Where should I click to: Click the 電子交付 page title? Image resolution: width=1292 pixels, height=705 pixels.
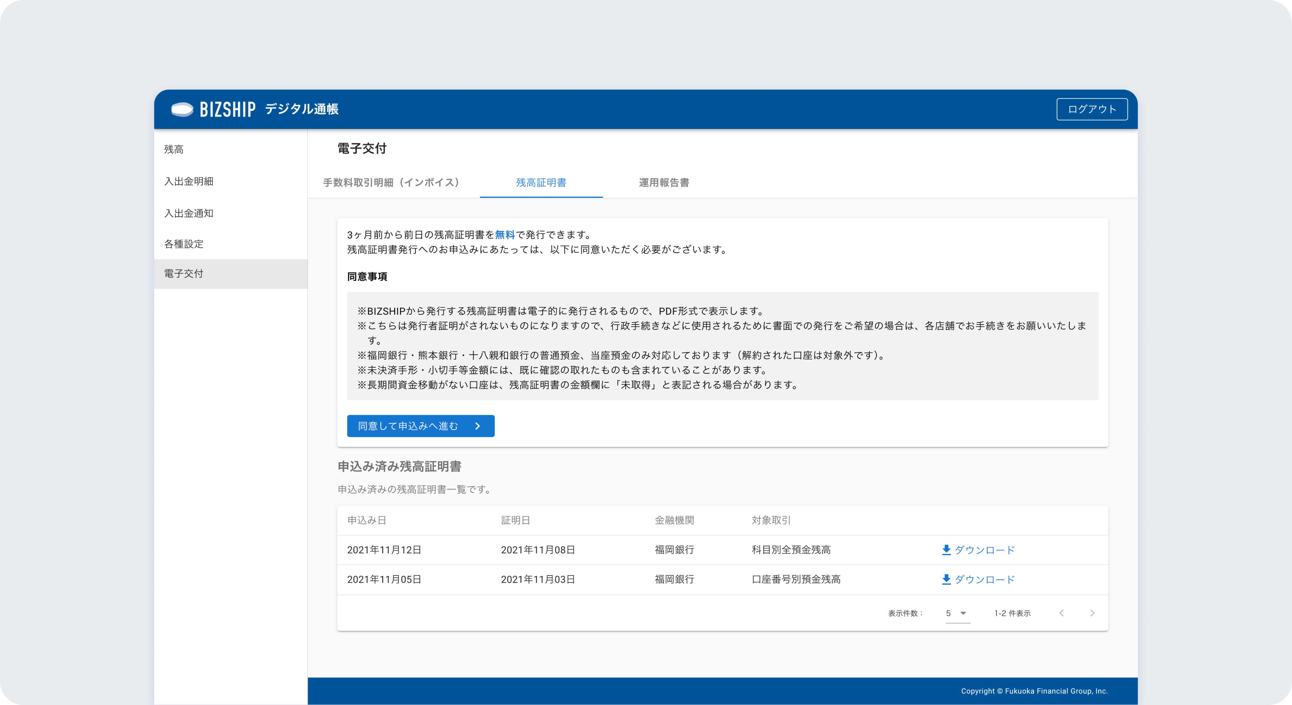[362, 148]
